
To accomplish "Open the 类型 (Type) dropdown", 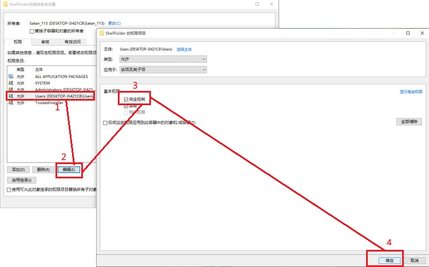I will click(162, 59).
